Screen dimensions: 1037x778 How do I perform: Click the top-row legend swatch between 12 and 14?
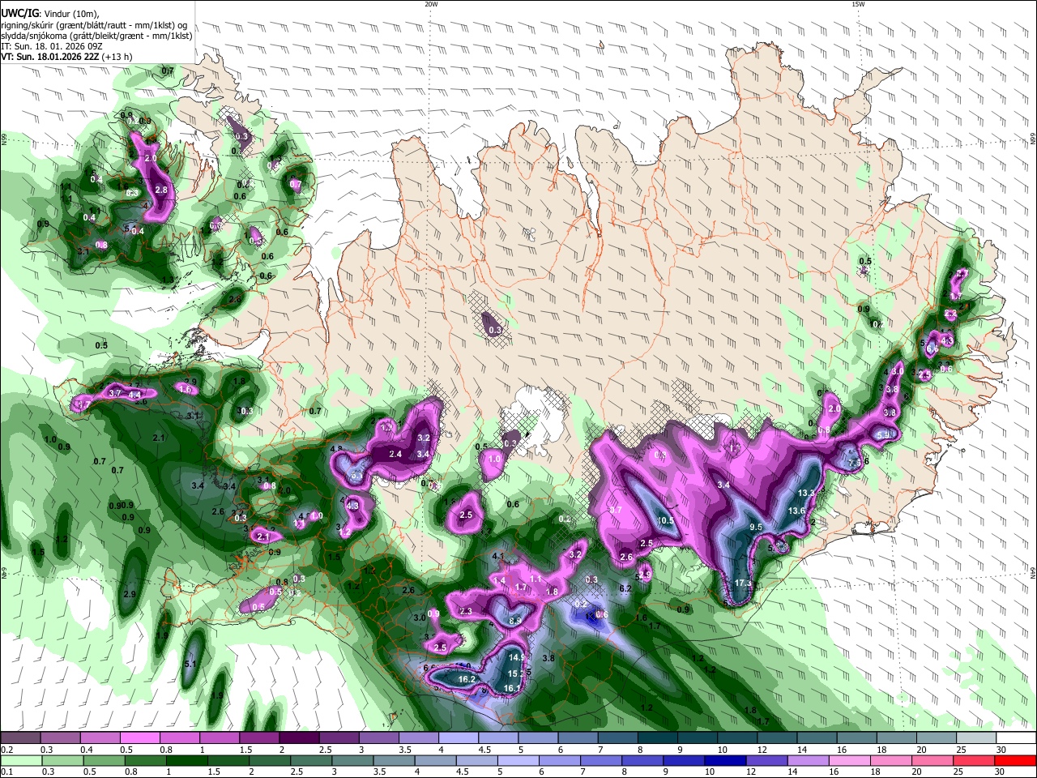[x=778, y=738]
